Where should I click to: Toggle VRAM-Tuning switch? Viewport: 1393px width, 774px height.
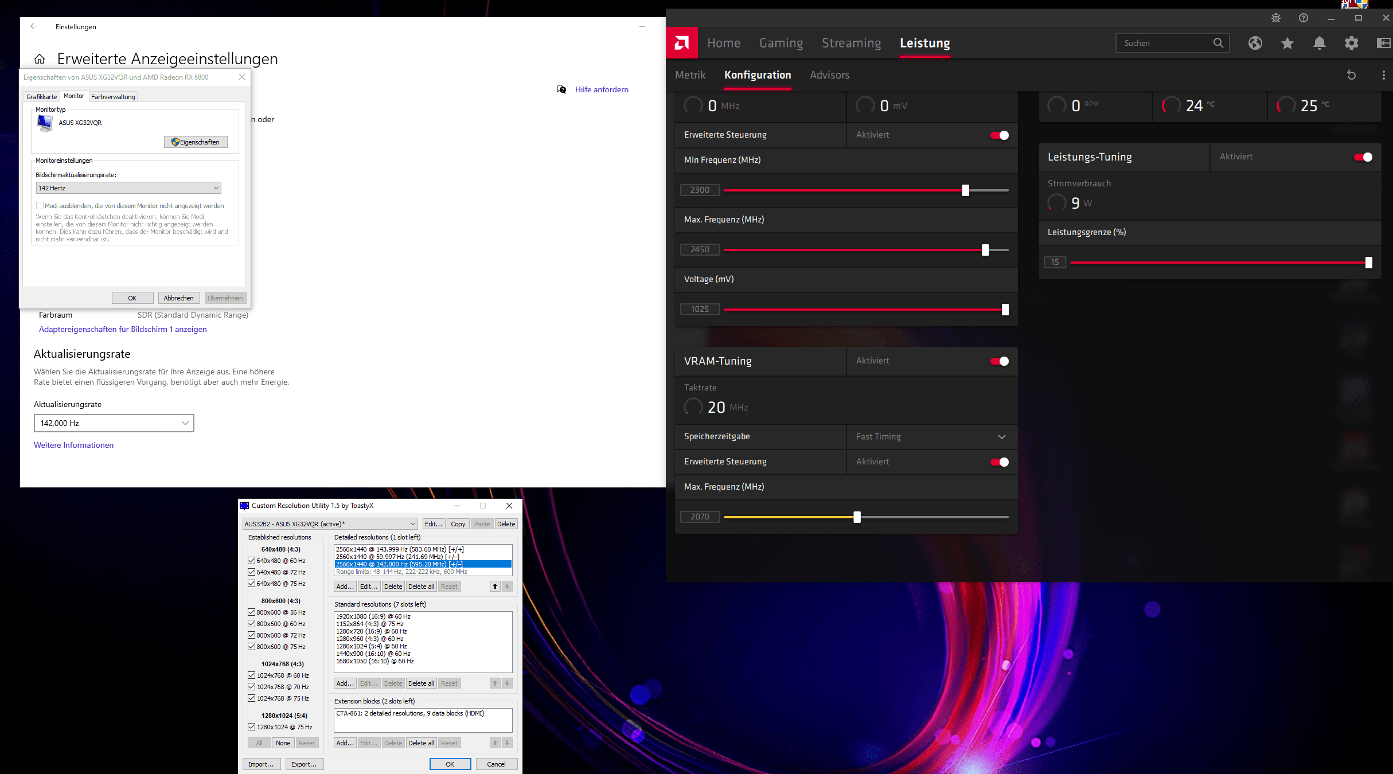click(x=1000, y=361)
